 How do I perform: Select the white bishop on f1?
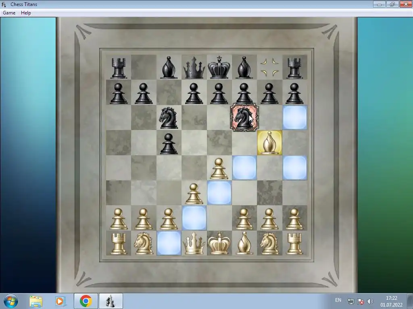point(244,243)
